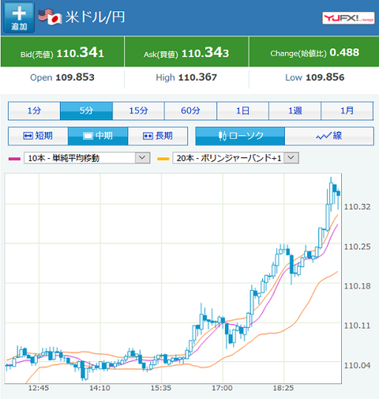Switch to the 60分 timeframe
Image resolution: width=379 pixels, height=399 pixels.
(190, 111)
